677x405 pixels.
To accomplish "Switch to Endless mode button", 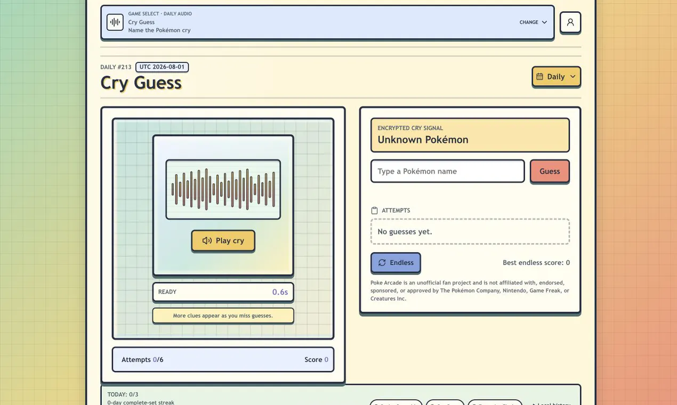I will [x=396, y=263].
